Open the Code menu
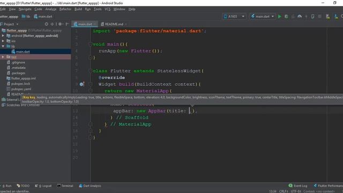Screen dimensions: 343x193 click(x=38, y=9)
